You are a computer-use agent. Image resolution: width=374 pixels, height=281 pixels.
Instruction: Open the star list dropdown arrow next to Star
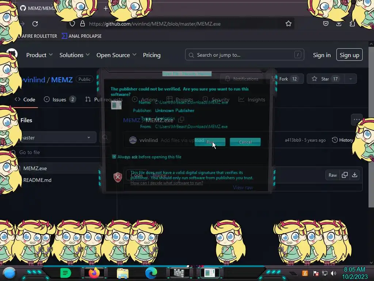coord(351,79)
